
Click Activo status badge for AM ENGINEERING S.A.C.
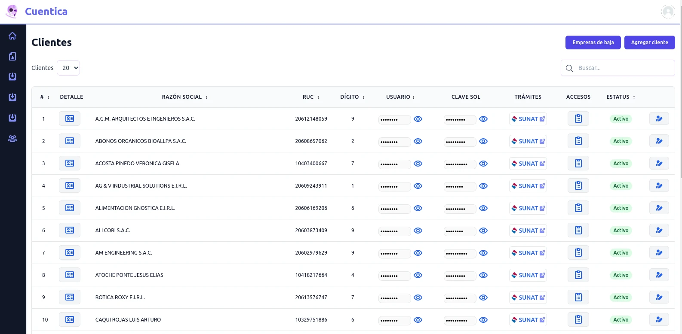pyautogui.click(x=621, y=253)
